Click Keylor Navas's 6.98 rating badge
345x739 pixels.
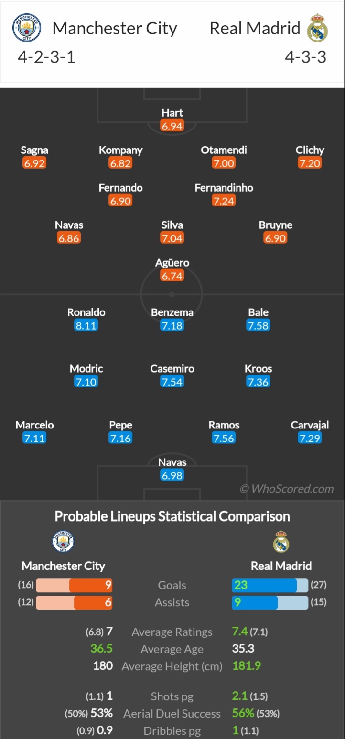[172, 476]
